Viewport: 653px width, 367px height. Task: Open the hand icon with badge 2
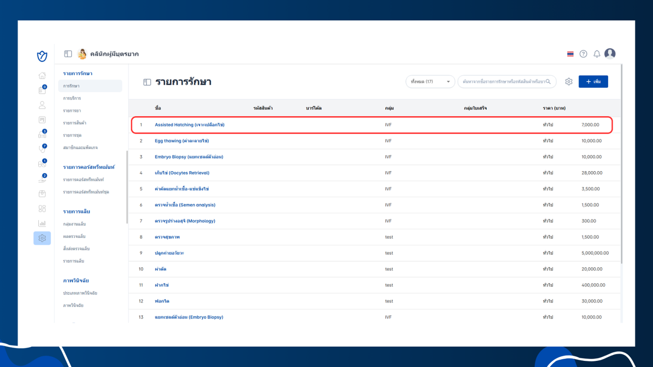(42, 179)
